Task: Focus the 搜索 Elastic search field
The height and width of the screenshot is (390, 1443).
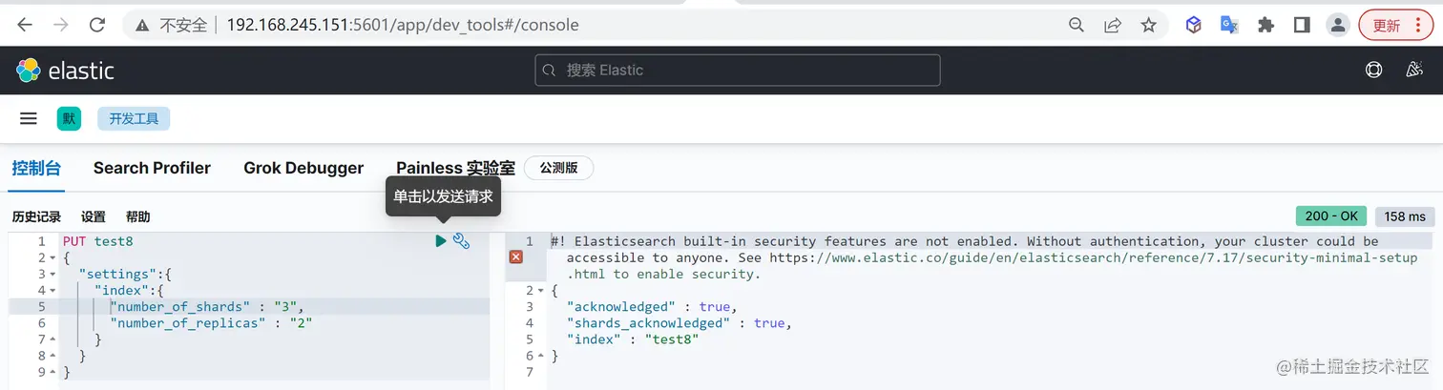Action: click(738, 70)
